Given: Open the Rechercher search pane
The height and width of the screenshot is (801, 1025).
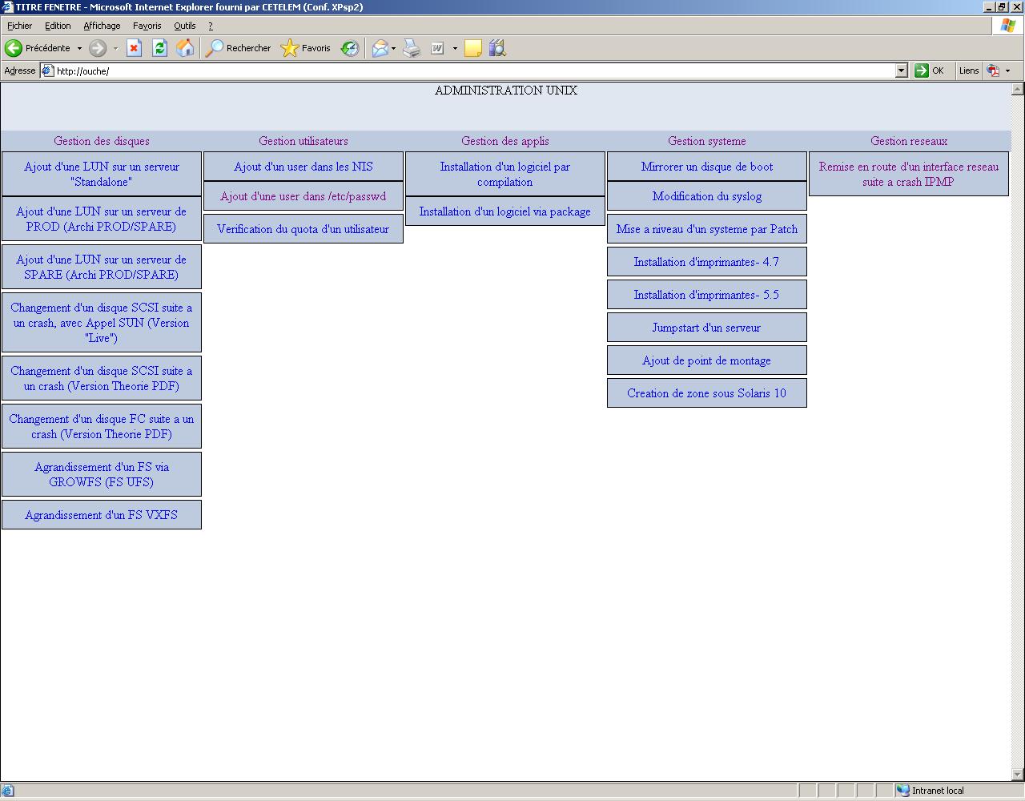Looking at the screenshot, I should pos(239,48).
